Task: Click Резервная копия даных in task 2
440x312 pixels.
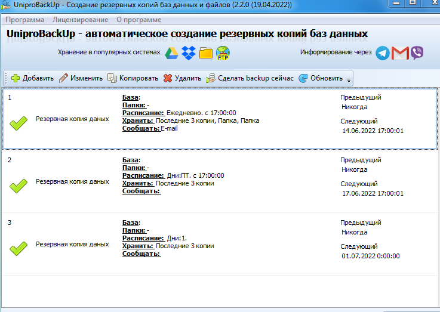Action: click(x=72, y=181)
